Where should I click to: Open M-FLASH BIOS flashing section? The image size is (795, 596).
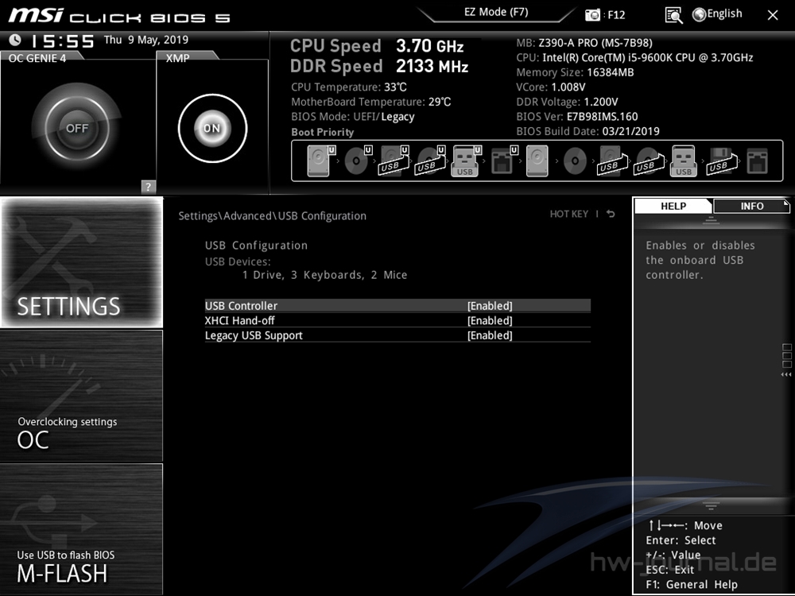82,529
